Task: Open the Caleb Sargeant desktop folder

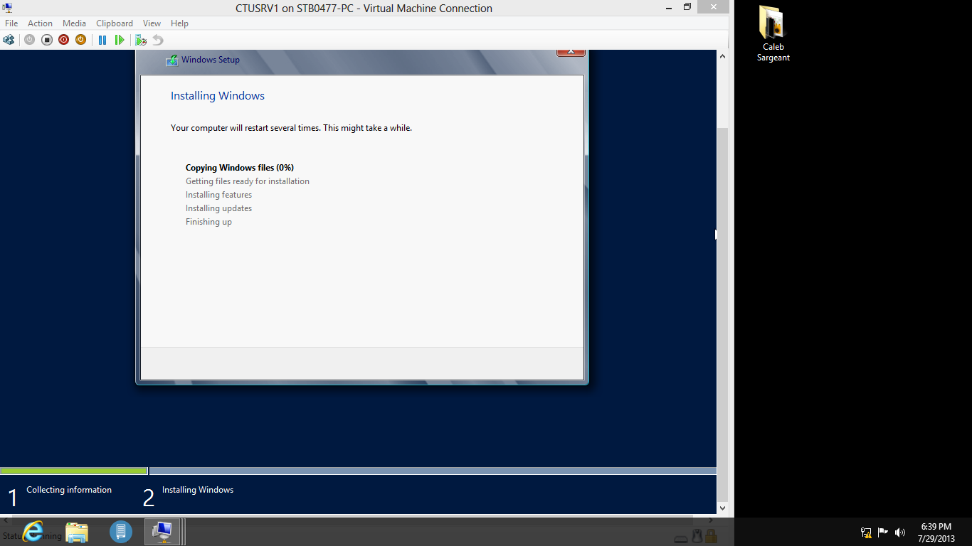Action: pyautogui.click(x=773, y=33)
